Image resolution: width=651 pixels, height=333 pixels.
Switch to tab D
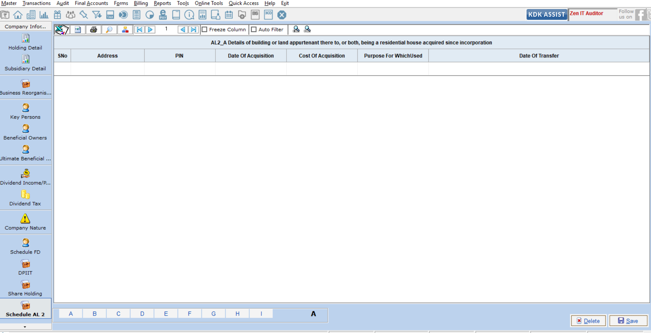(x=142, y=314)
